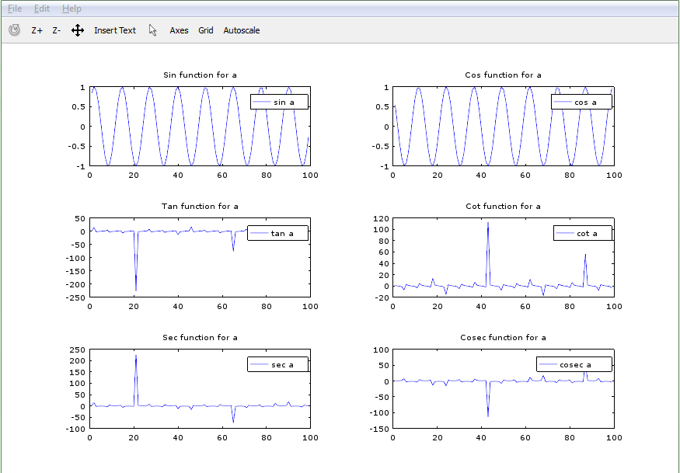Click the 'cos a' legend box
Image resolution: width=680 pixels, height=473 pixels.
click(581, 102)
